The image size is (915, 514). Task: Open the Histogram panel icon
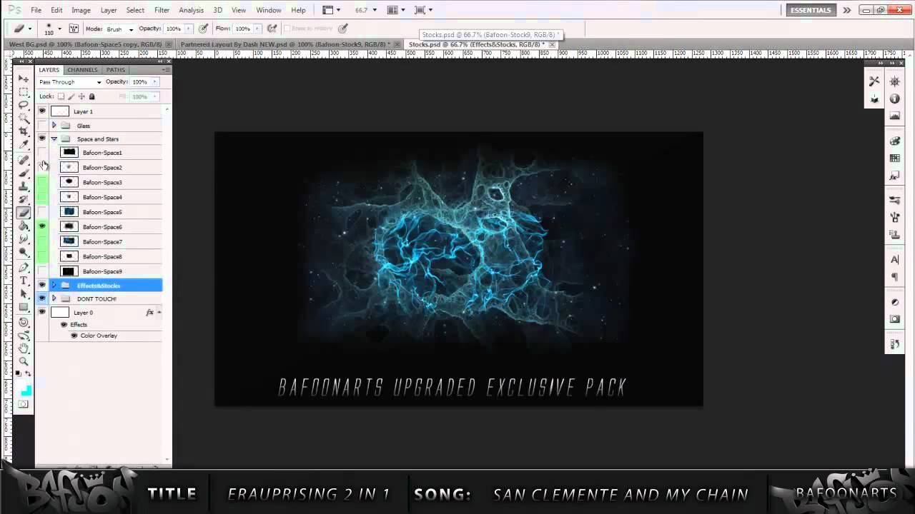[894, 116]
